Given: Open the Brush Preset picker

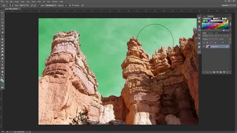Looking at the screenshot, I should (10, 5).
